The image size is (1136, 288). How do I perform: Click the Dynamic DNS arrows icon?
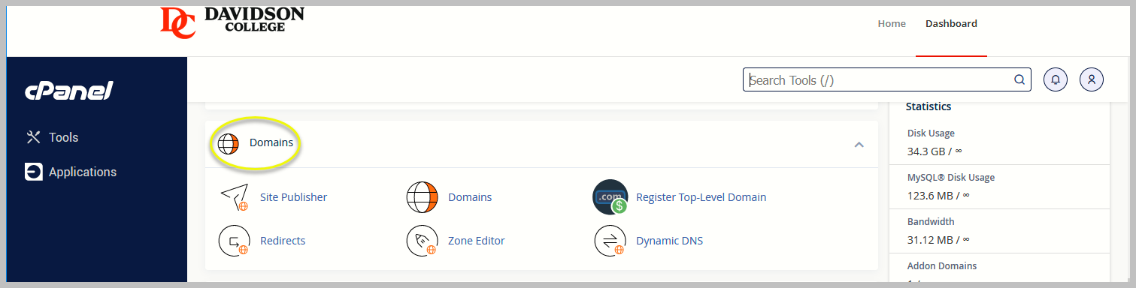click(x=610, y=241)
